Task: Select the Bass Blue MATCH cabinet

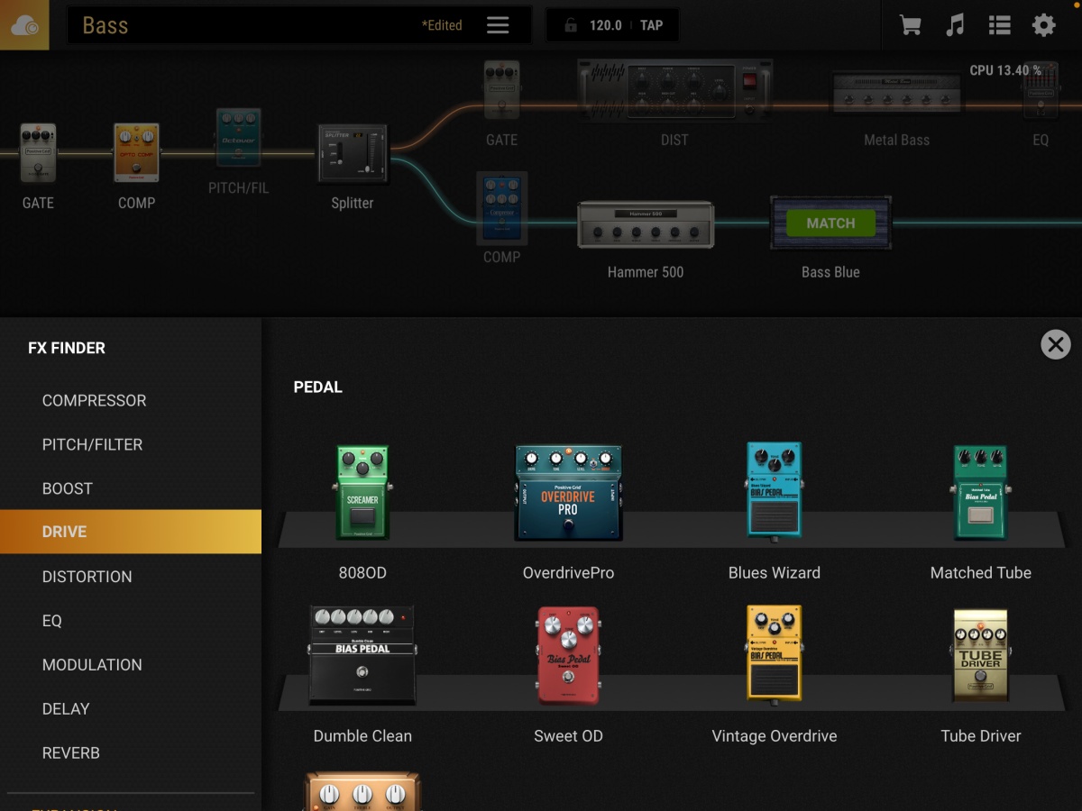Action: click(830, 223)
